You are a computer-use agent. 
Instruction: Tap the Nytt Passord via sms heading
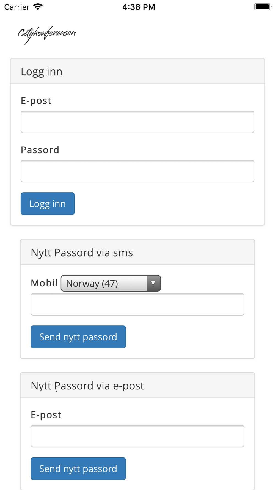click(82, 253)
